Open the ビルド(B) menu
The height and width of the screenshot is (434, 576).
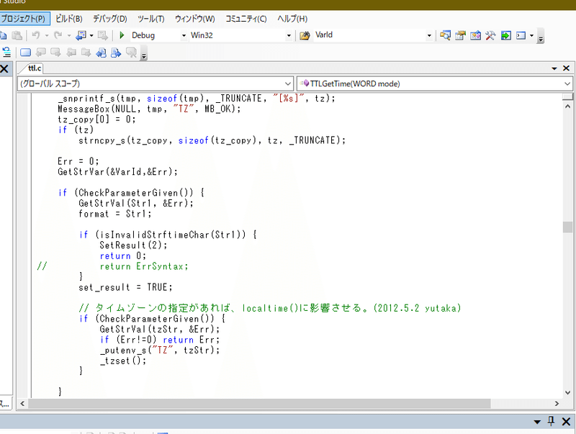(x=69, y=19)
